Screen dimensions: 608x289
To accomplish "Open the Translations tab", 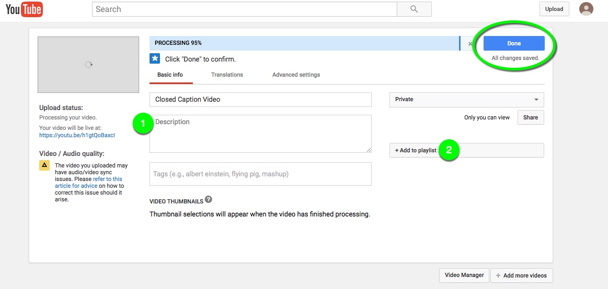I will [x=227, y=75].
